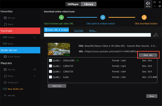Open the PlayLists sidebar heading
The height and width of the screenshot is (106, 162).
(x=6, y=63)
